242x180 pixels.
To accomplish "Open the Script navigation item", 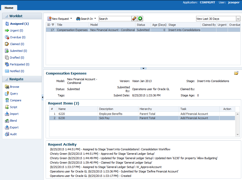I will pos(14,107).
